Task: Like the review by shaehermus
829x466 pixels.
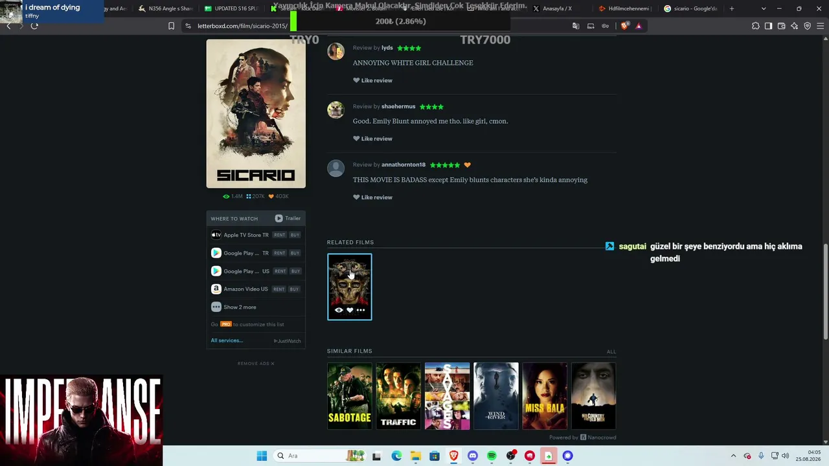Action: [x=372, y=139]
